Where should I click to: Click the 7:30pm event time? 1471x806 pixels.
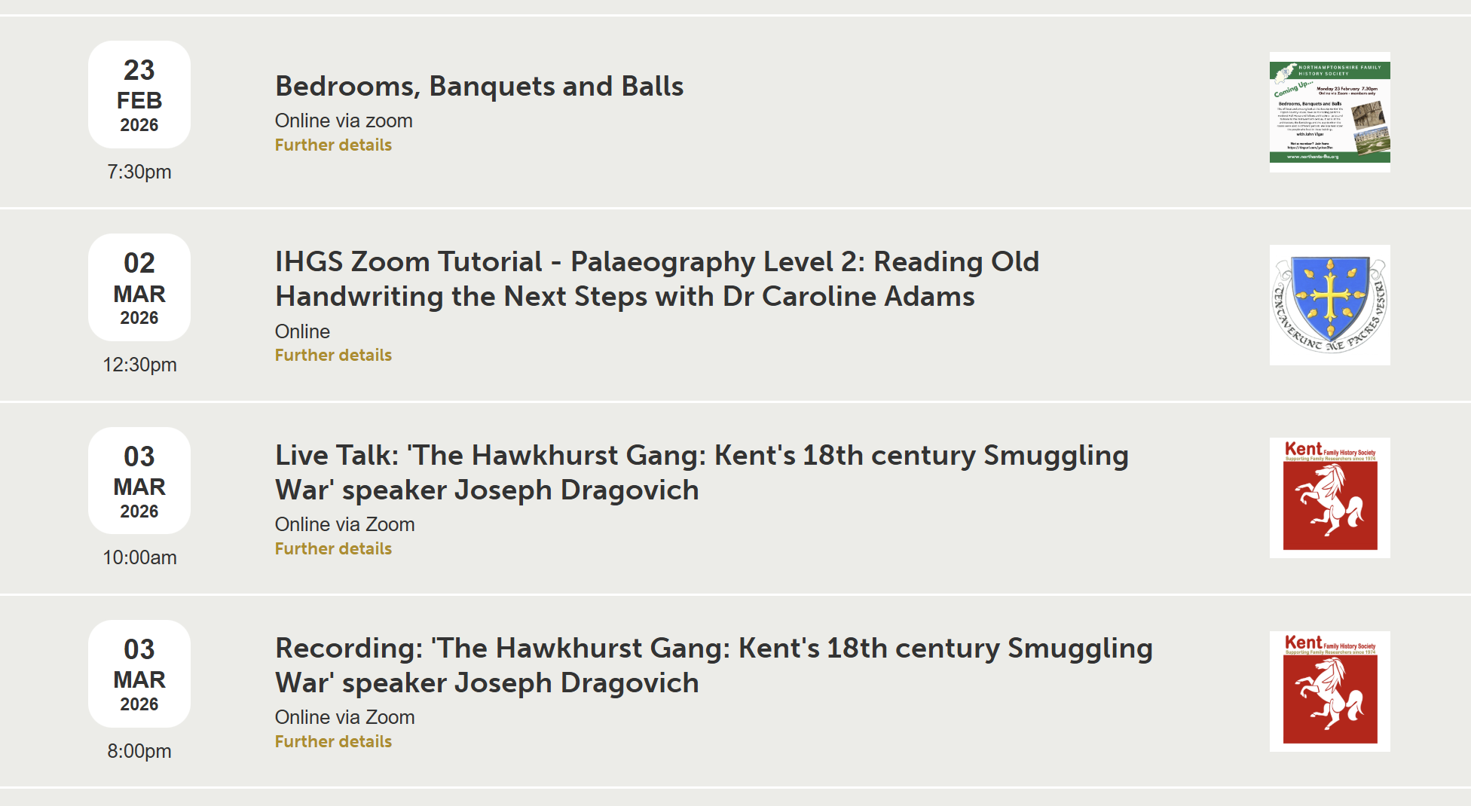click(139, 172)
